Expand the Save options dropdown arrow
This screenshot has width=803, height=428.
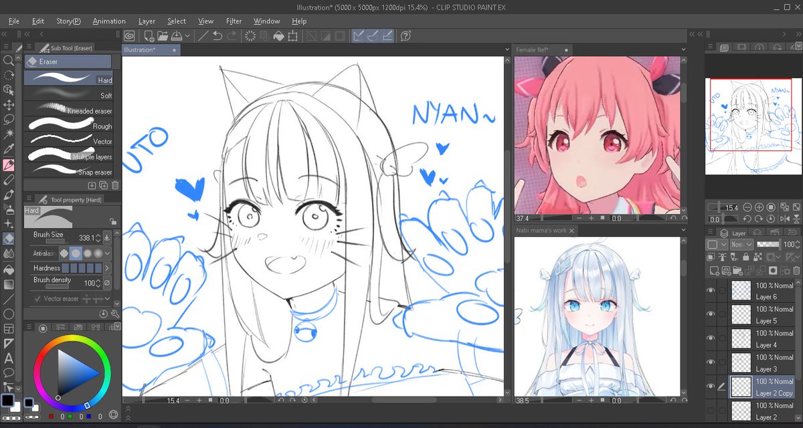pyautogui.click(x=187, y=36)
